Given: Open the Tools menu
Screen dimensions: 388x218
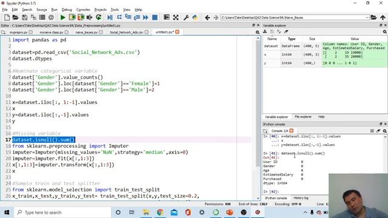Looking at the screenshot, I should (115, 10).
